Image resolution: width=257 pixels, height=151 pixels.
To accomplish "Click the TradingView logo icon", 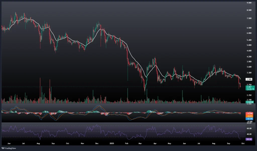I will (x=3, y=148).
